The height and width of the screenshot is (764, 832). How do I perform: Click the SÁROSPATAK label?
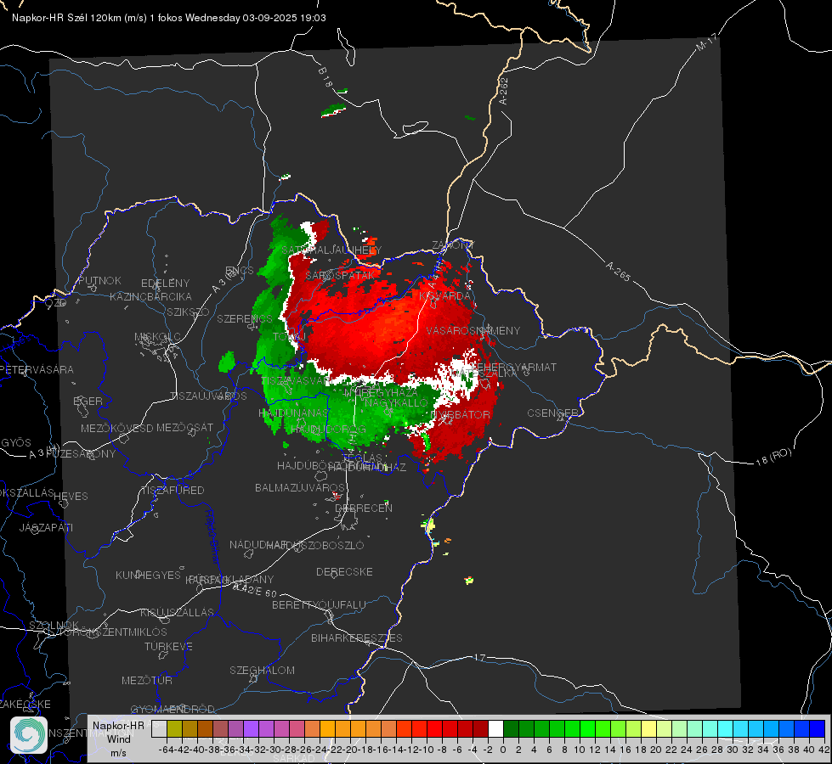(x=340, y=275)
